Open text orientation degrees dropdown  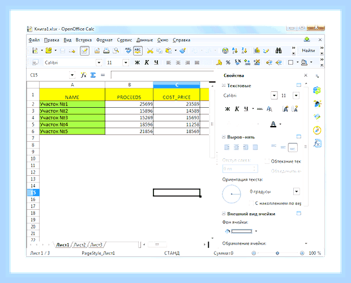pos(297,192)
